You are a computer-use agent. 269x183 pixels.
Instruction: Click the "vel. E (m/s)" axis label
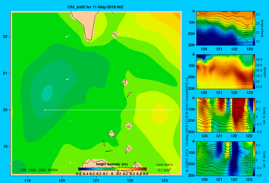(x=264, y=159)
